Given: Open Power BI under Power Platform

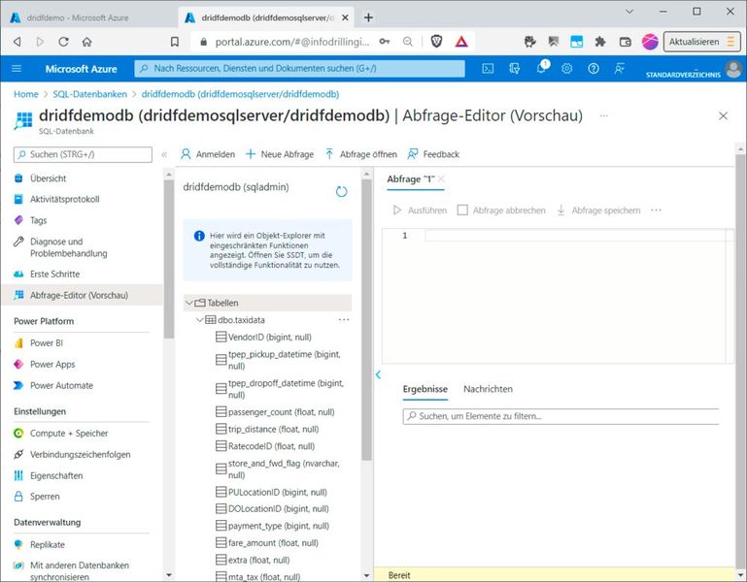Looking at the screenshot, I should (x=47, y=343).
